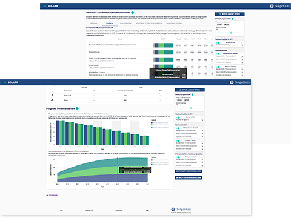This screenshot has width=291, height=218.
Task: Toggle Kritischer Verlauf switch under Intensivstation
Action: click(178, 157)
